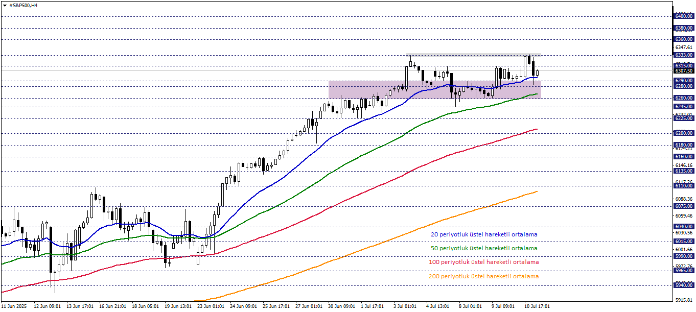Click the 5965.00 price level label
This screenshot has width=696, height=312.
684,271
